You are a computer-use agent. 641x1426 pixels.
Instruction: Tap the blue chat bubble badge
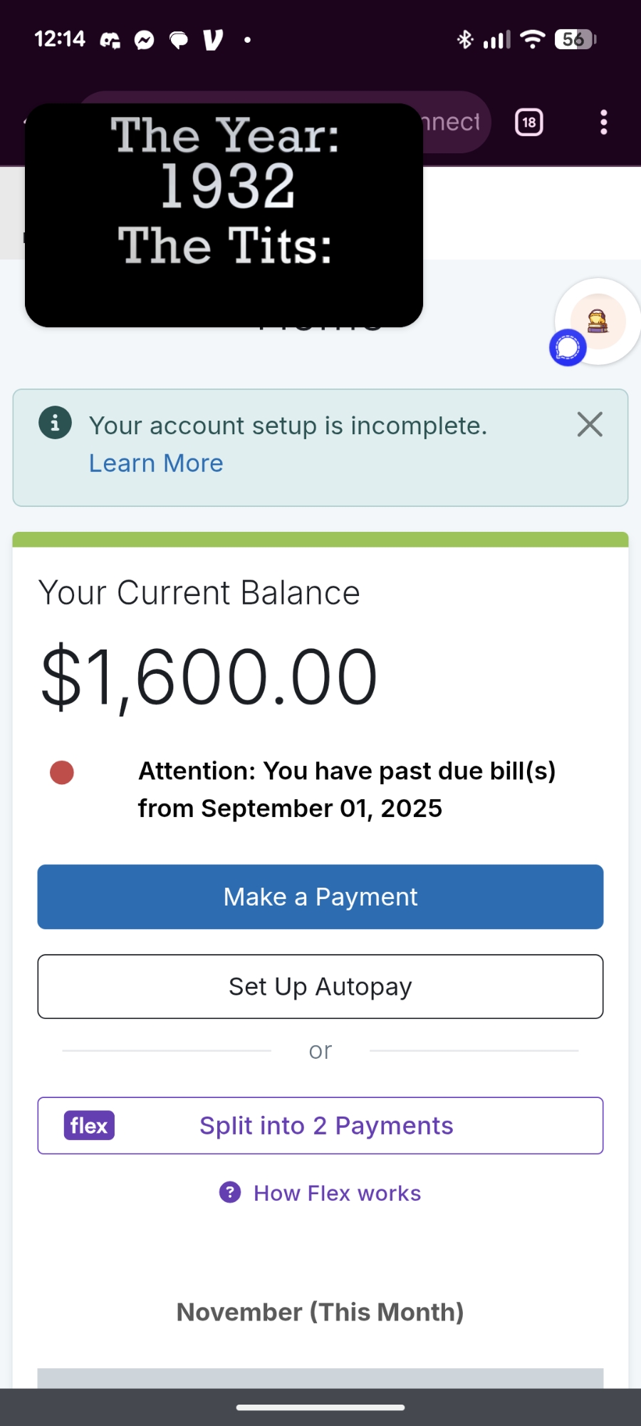click(x=568, y=348)
